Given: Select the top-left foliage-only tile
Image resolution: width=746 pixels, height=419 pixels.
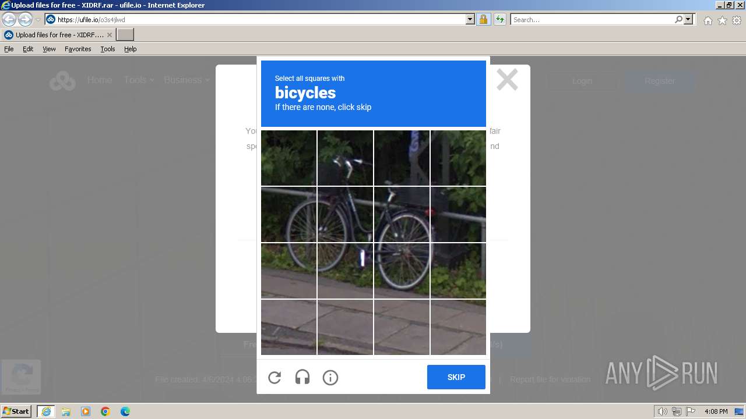Looking at the screenshot, I should click(288, 158).
